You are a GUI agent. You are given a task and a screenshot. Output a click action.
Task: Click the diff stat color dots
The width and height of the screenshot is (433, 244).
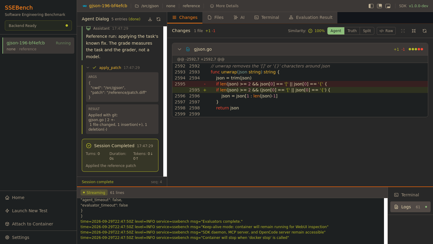416,49
